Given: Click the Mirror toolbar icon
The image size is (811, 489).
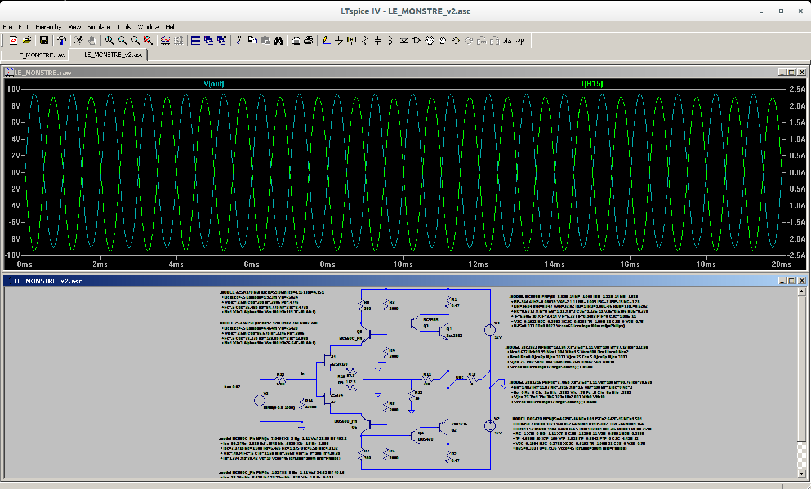Looking at the screenshot, I should (x=494, y=40).
